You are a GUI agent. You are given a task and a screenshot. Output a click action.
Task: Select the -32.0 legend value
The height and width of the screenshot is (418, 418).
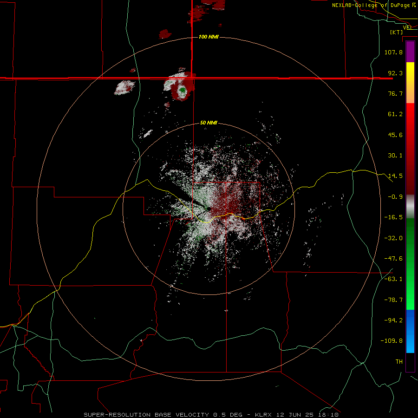pyautogui.click(x=393, y=238)
